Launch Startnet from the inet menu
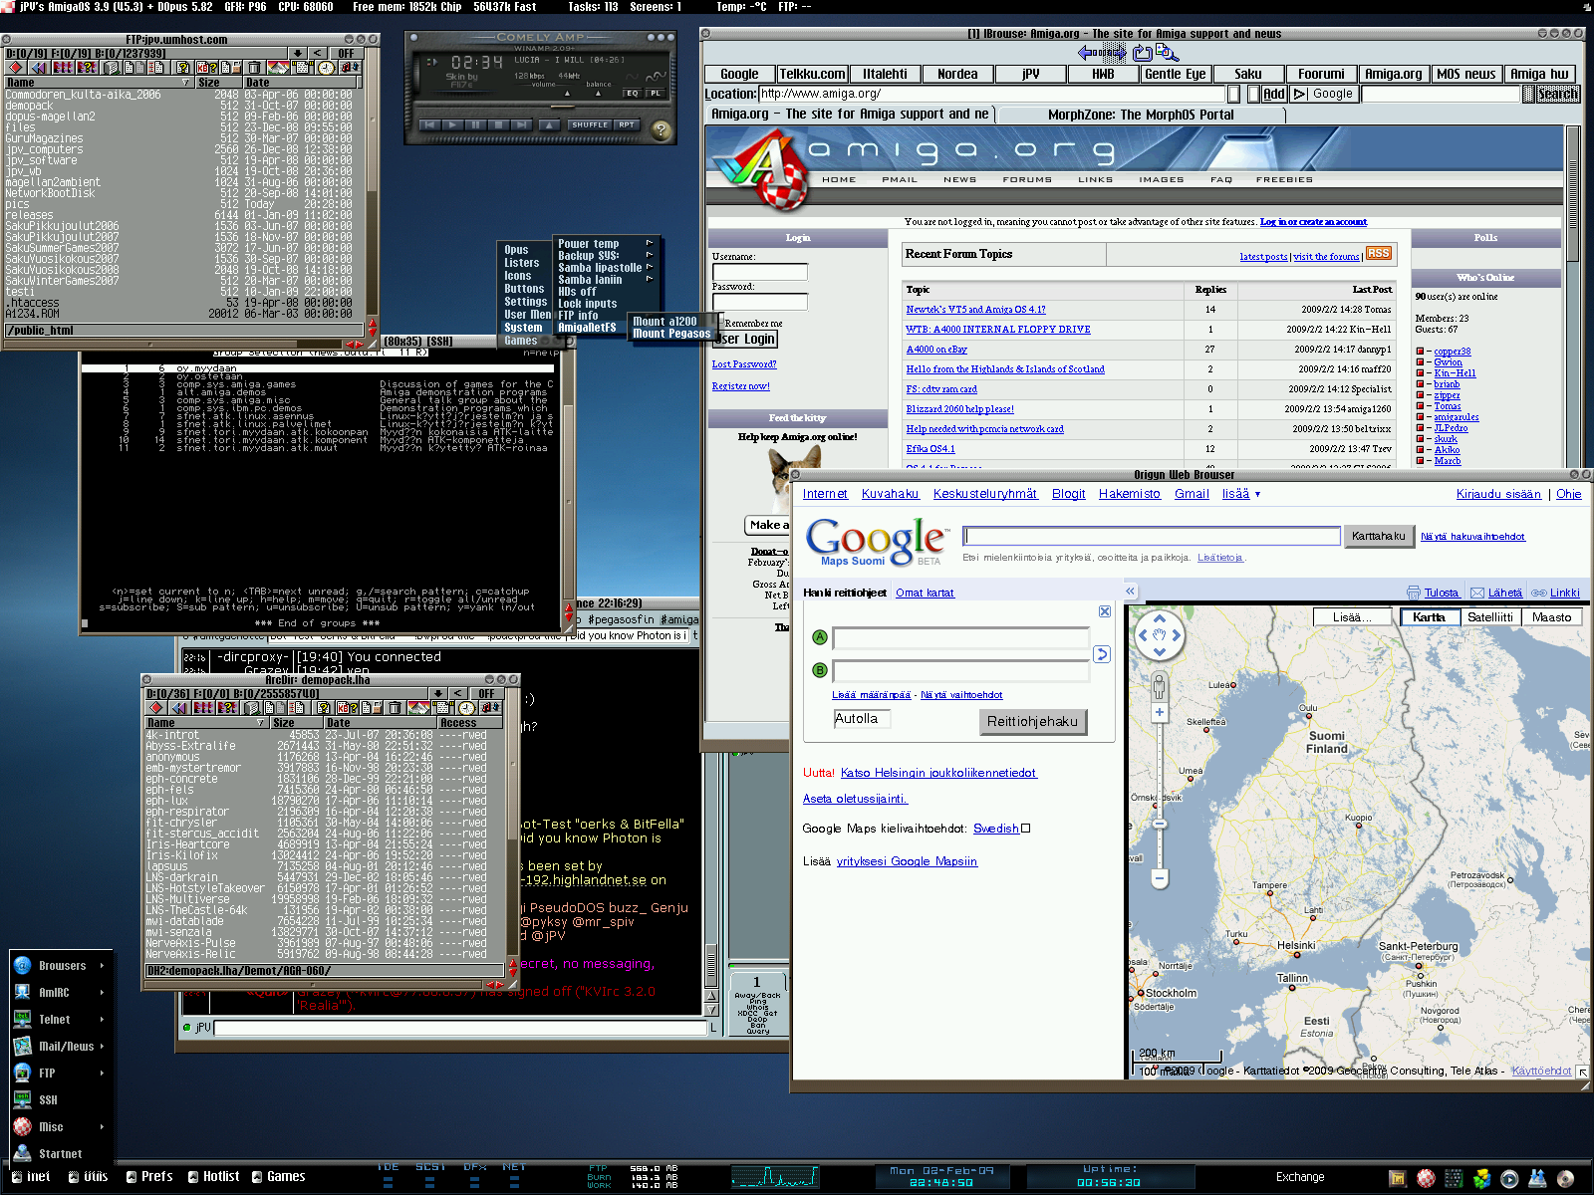Screen dimensions: 1594x1195 coord(60,1154)
